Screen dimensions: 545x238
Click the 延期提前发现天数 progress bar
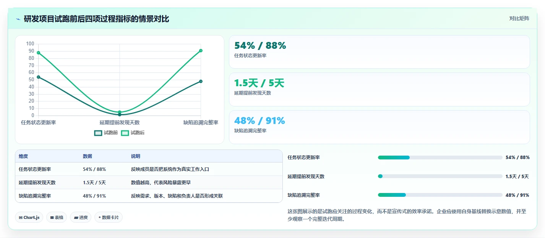pyautogui.click(x=440, y=176)
